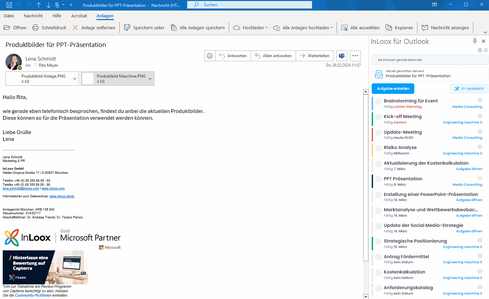Open the Produktbild Maschine.PNG attachment dropdown
489x299 pixels.
click(x=150, y=78)
